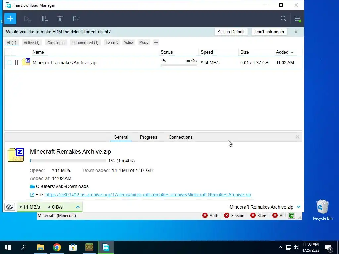Click the large zip icon in General panel
The height and width of the screenshot is (254, 339).
(16, 155)
